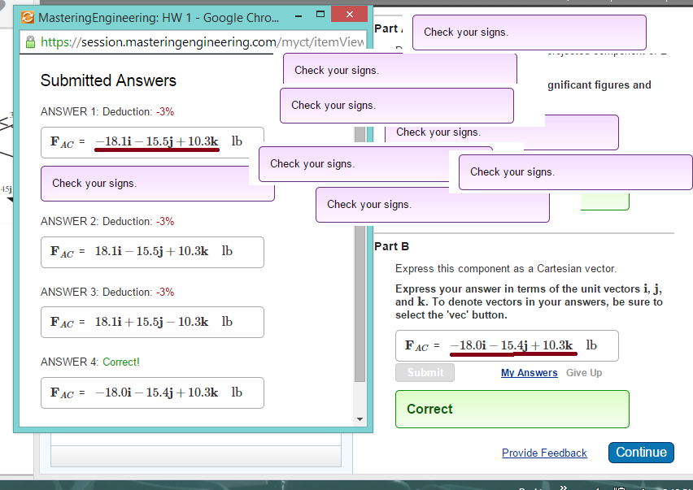The height and width of the screenshot is (490, 693).
Task: Click the scrollbar down arrow in popup
Action: [360, 419]
